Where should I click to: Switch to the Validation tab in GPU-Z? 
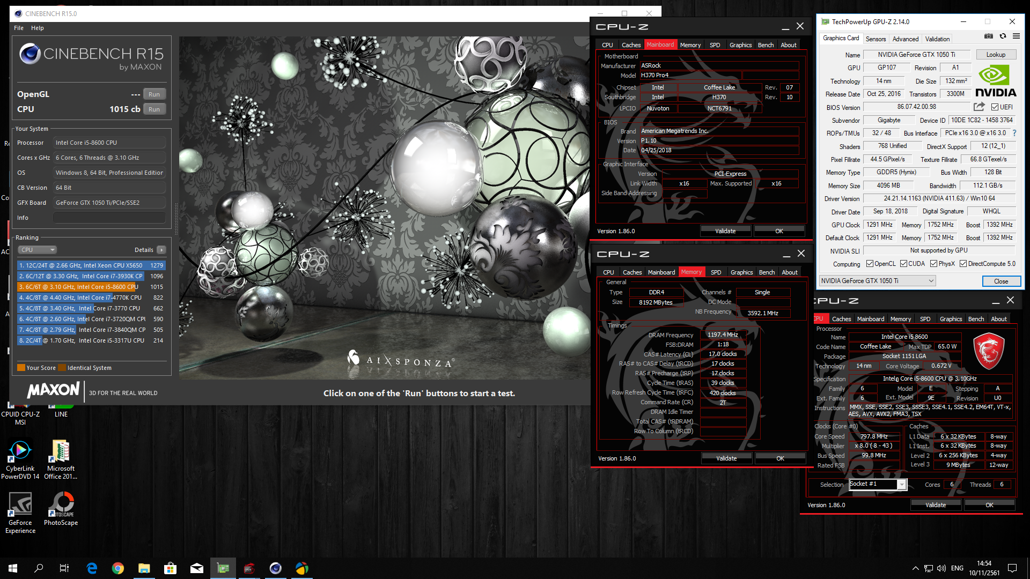click(937, 39)
